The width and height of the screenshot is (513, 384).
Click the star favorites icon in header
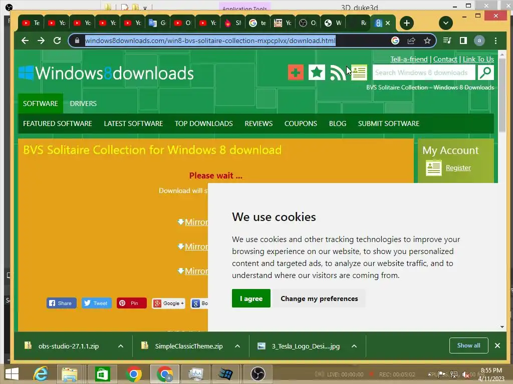(x=317, y=72)
